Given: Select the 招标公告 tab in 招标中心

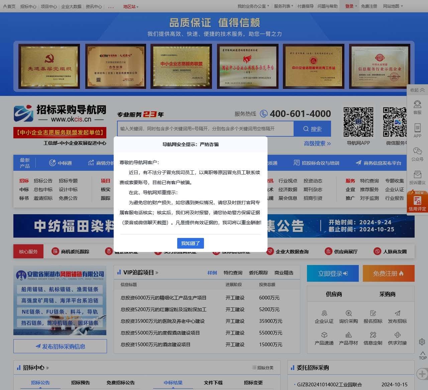Looking at the screenshot, I should [x=40, y=383].
